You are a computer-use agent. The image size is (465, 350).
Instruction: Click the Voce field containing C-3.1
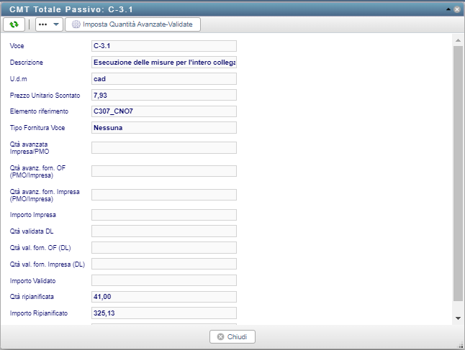(164, 46)
